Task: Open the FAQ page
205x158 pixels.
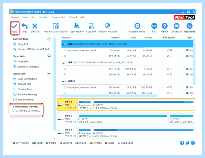Action: 154,28
